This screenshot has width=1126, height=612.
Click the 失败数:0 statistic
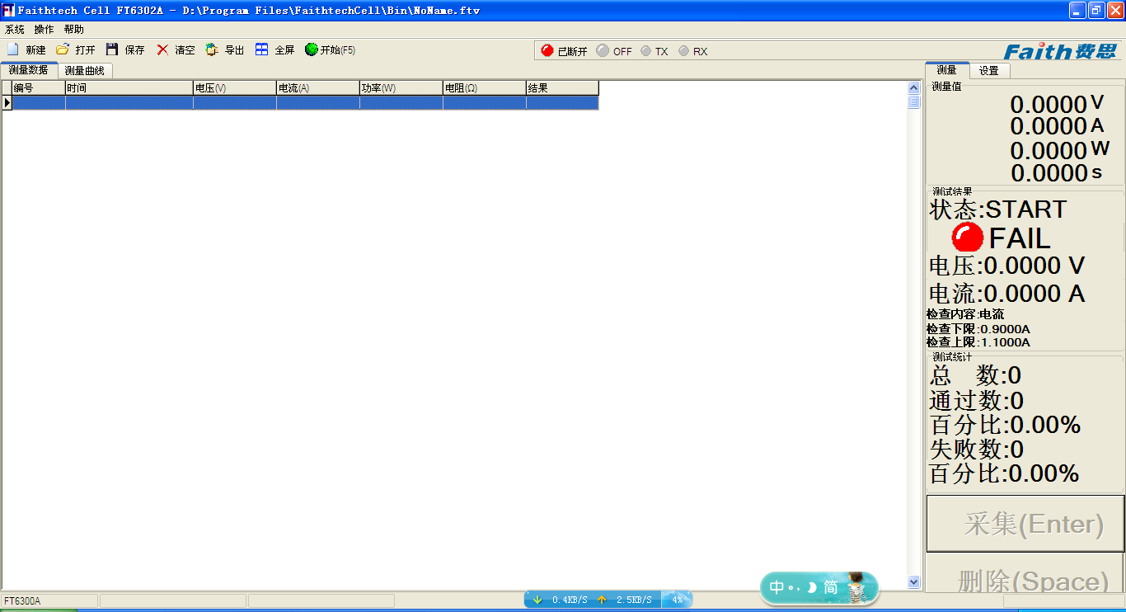pos(977,450)
